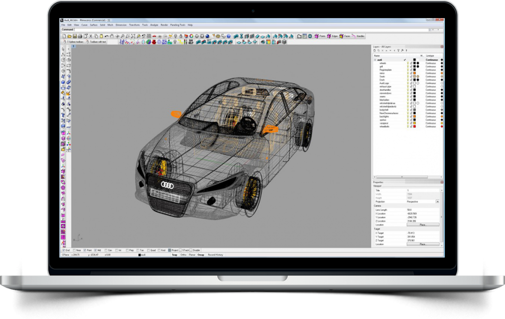Toggle visibility bulb of Seats layer

(408, 76)
